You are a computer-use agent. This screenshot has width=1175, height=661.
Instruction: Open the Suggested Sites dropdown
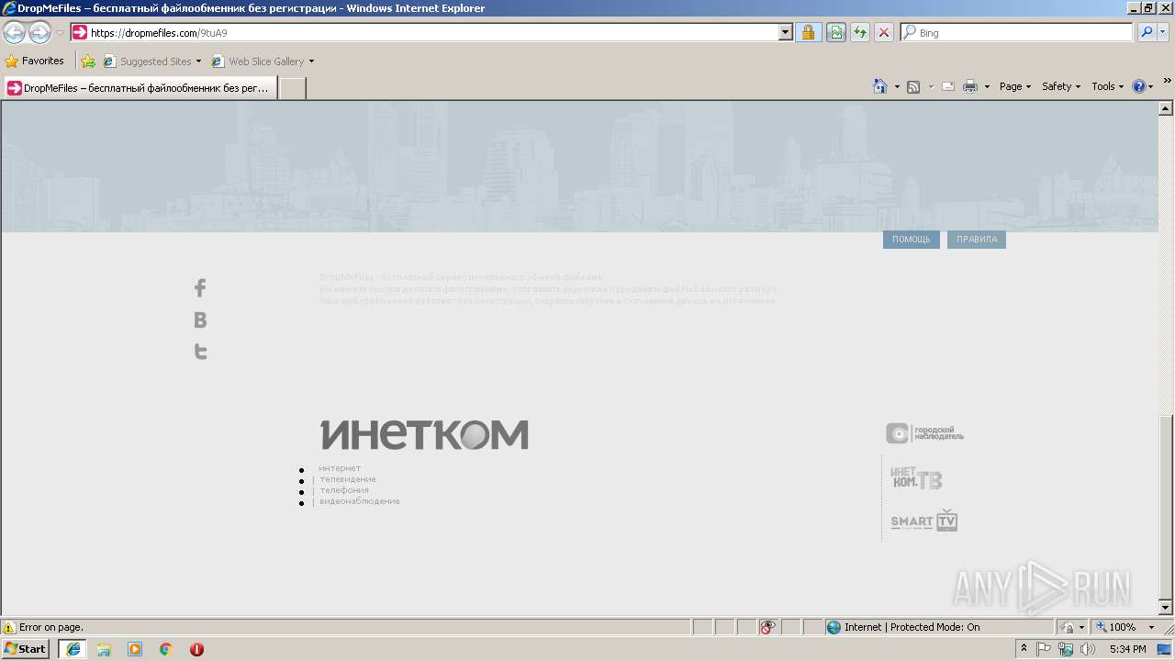tap(198, 62)
